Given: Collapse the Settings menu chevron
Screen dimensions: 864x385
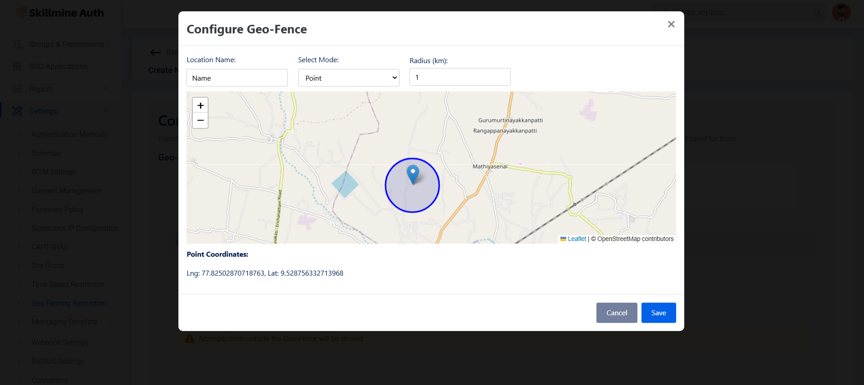Looking at the screenshot, I should (106, 110).
